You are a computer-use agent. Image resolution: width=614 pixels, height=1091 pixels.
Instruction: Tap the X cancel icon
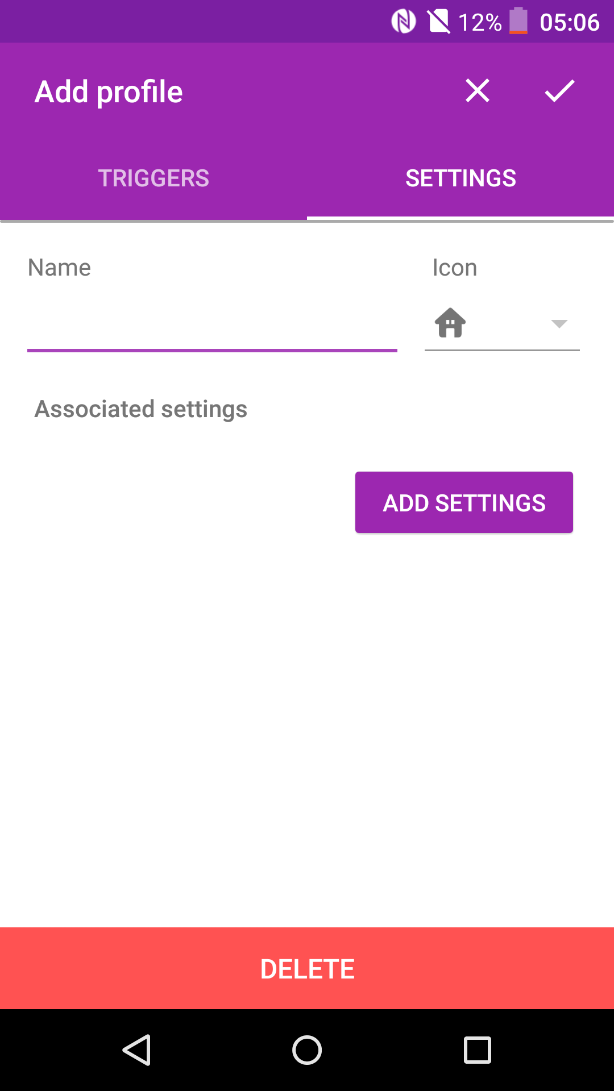[477, 91]
